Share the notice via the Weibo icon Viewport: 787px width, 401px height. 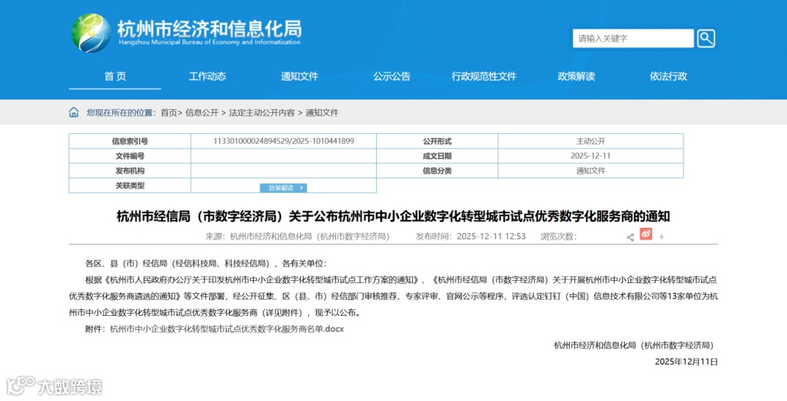(x=646, y=234)
